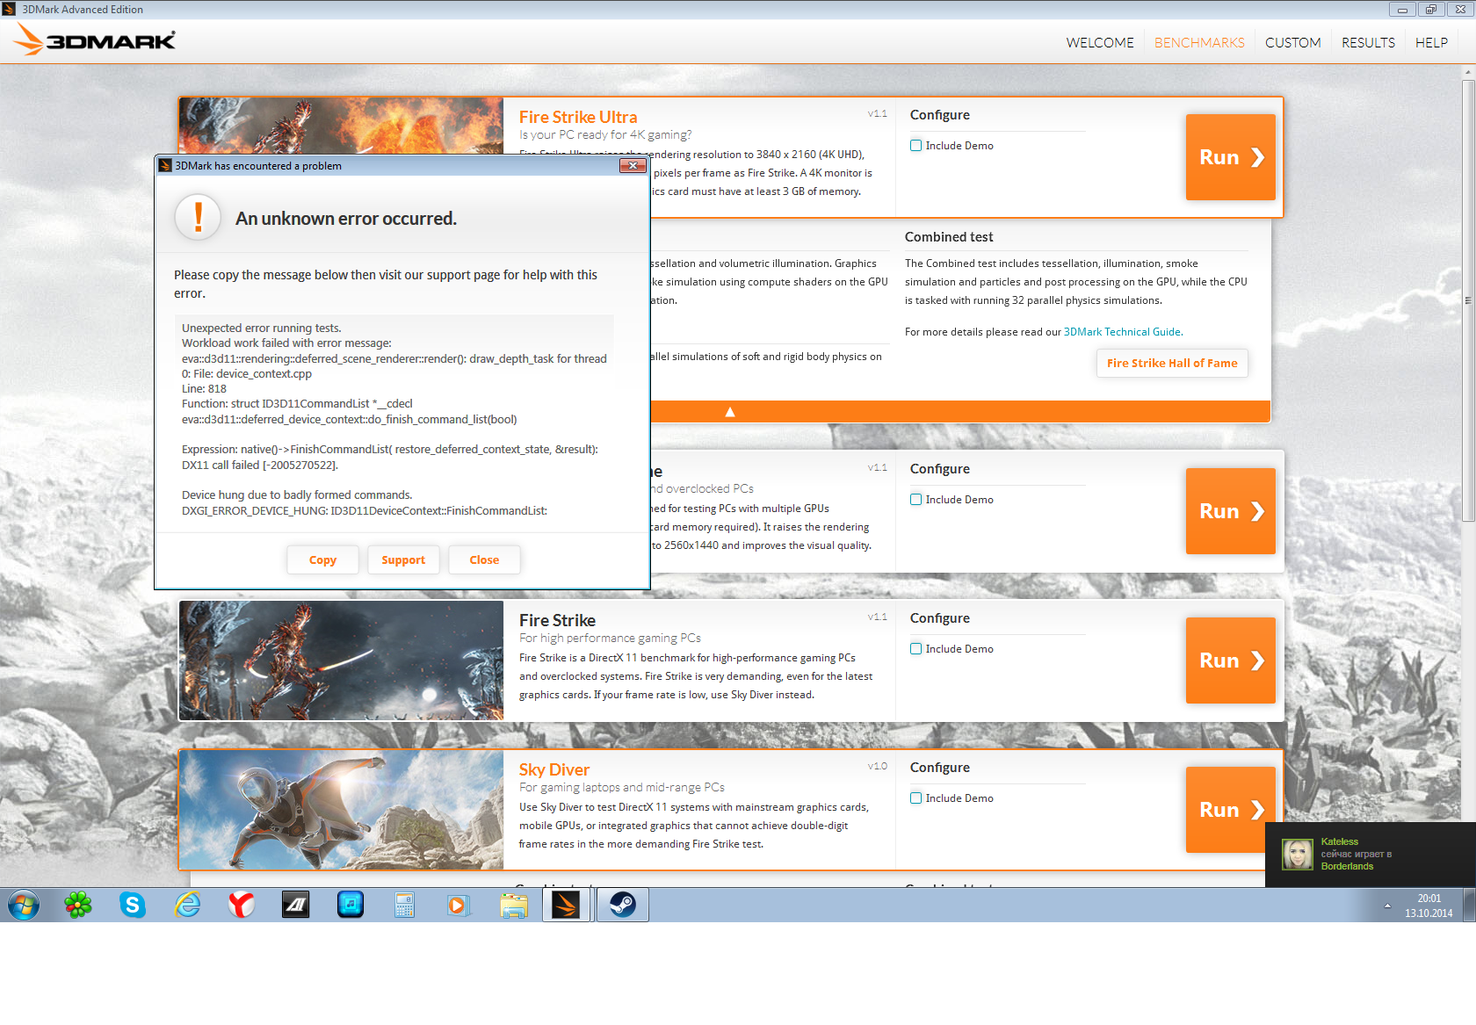Image resolution: width=1476 pixels, height=1025 pixels.
Task: Click the orange exclamation warning icon
Action: point(198,218)
